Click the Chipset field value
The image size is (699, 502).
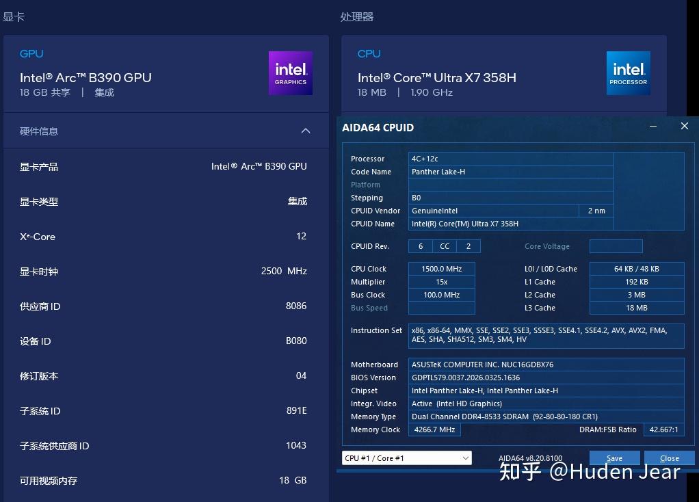546,390
